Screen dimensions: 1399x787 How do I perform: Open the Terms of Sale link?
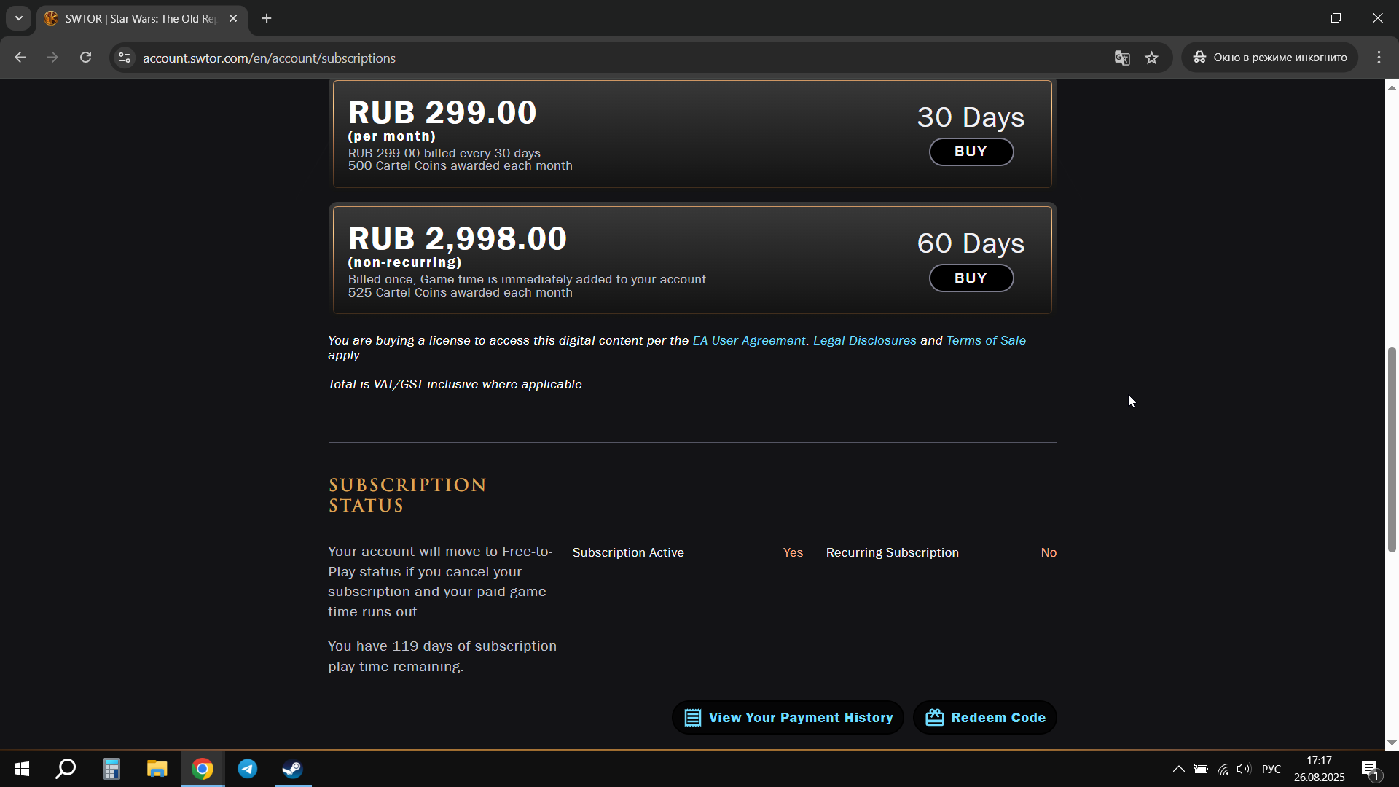(x=986, y=340)
